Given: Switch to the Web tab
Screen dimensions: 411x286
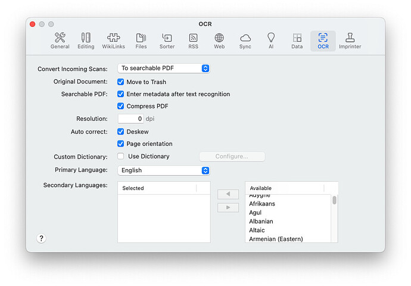Looking at the screenshot, I should 219,41.
